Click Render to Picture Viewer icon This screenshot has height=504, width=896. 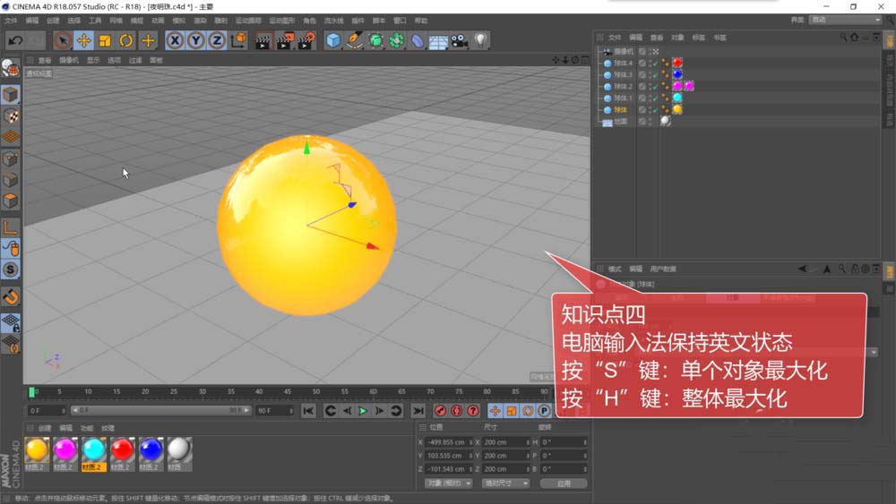tap(284, 40)
